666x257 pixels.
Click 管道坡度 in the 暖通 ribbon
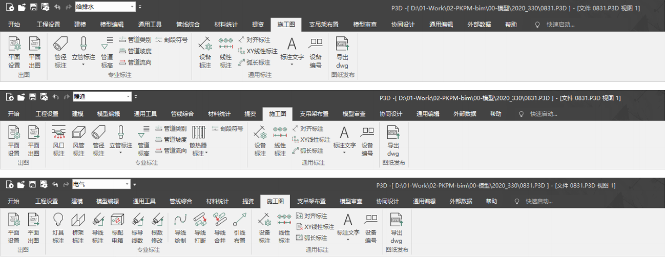pos(171,139)
